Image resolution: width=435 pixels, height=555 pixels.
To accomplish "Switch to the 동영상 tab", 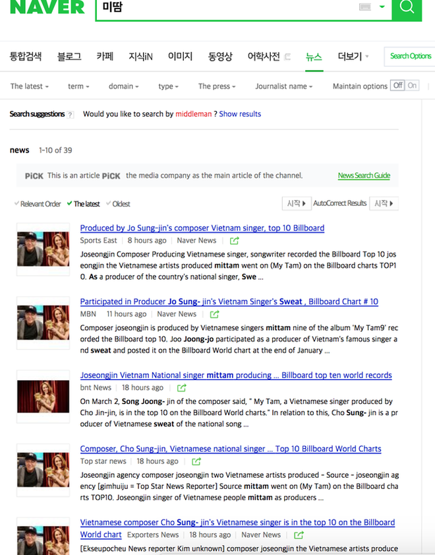I will [220, 56].
